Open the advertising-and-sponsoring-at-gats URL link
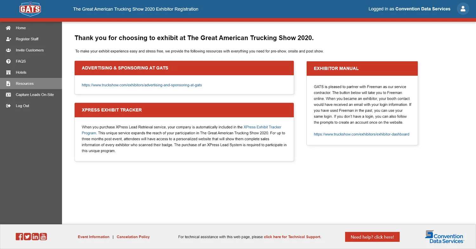The width and height of the screenshot is (476, 249). (142, 85)
